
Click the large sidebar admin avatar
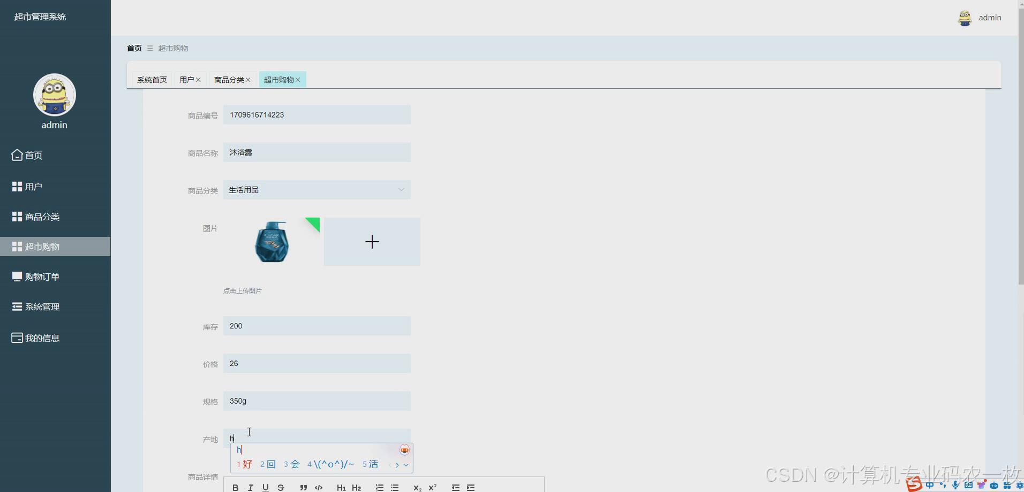pos(55,95)
